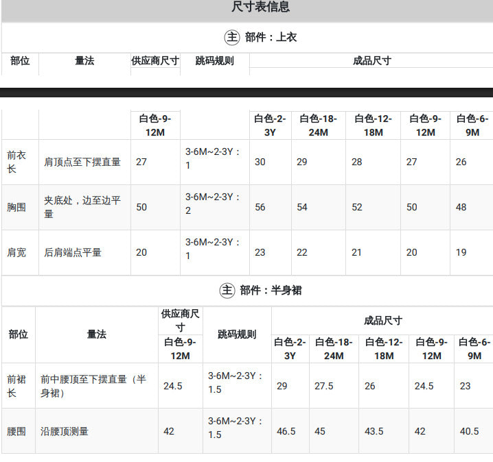Image resolution: width=493 pixels, height=462 pixels.
Task: Select value 30 in the 前衣长 row
Action: pos(260,162)
